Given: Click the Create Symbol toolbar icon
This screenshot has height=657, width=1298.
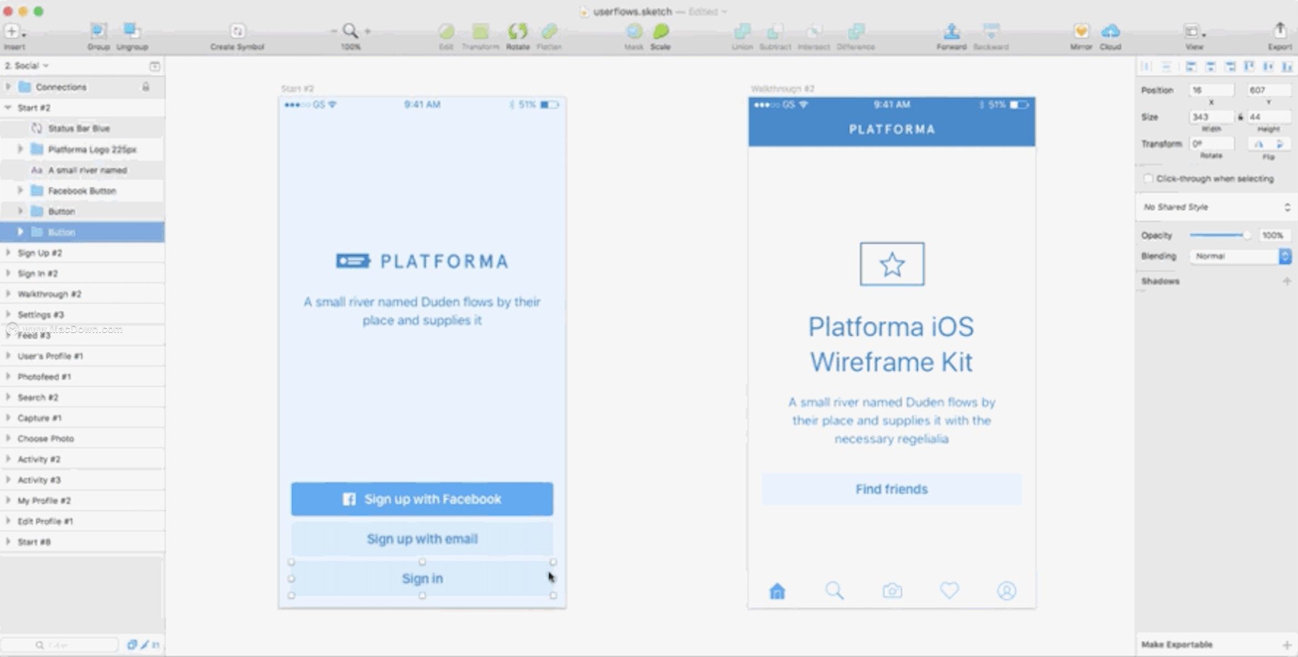Looking at the screenshot, I should (x=237, y=32).
